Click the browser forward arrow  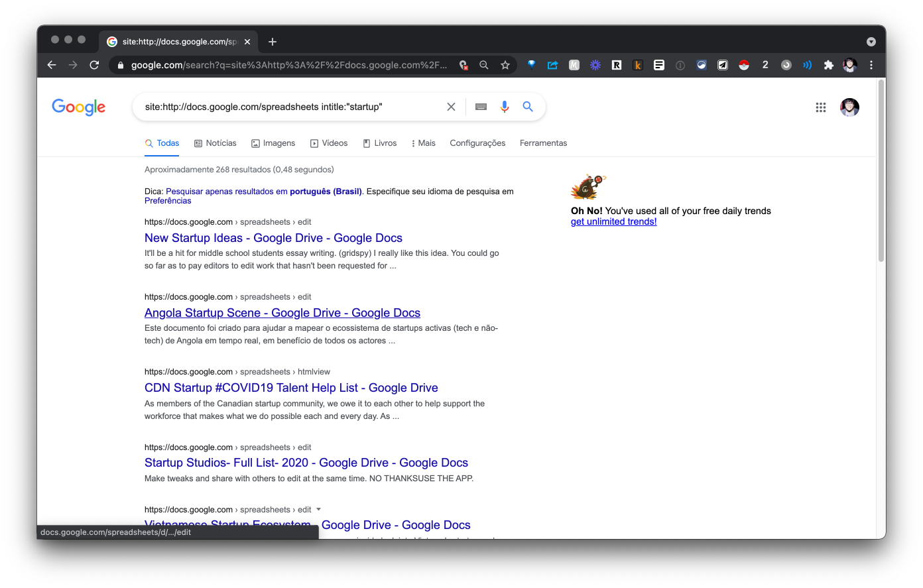point(73,65)
